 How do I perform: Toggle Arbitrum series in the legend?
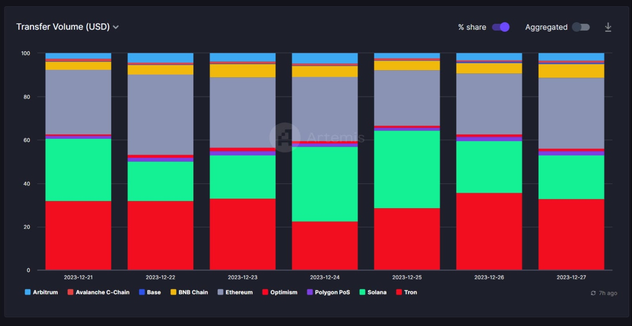pos(41,292)
